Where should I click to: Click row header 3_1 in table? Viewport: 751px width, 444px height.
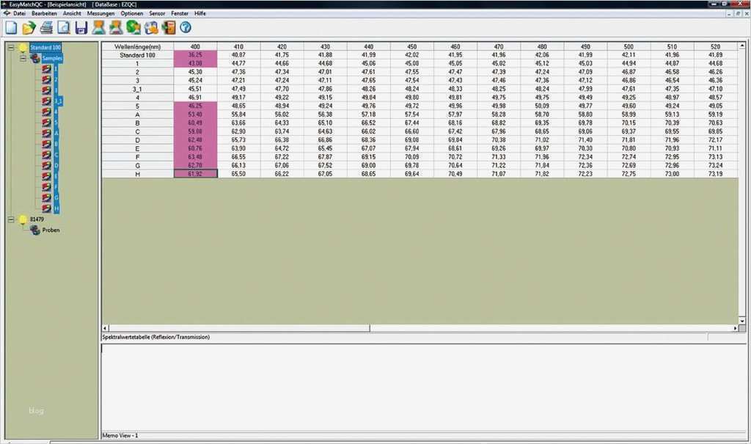click(137, 90)
